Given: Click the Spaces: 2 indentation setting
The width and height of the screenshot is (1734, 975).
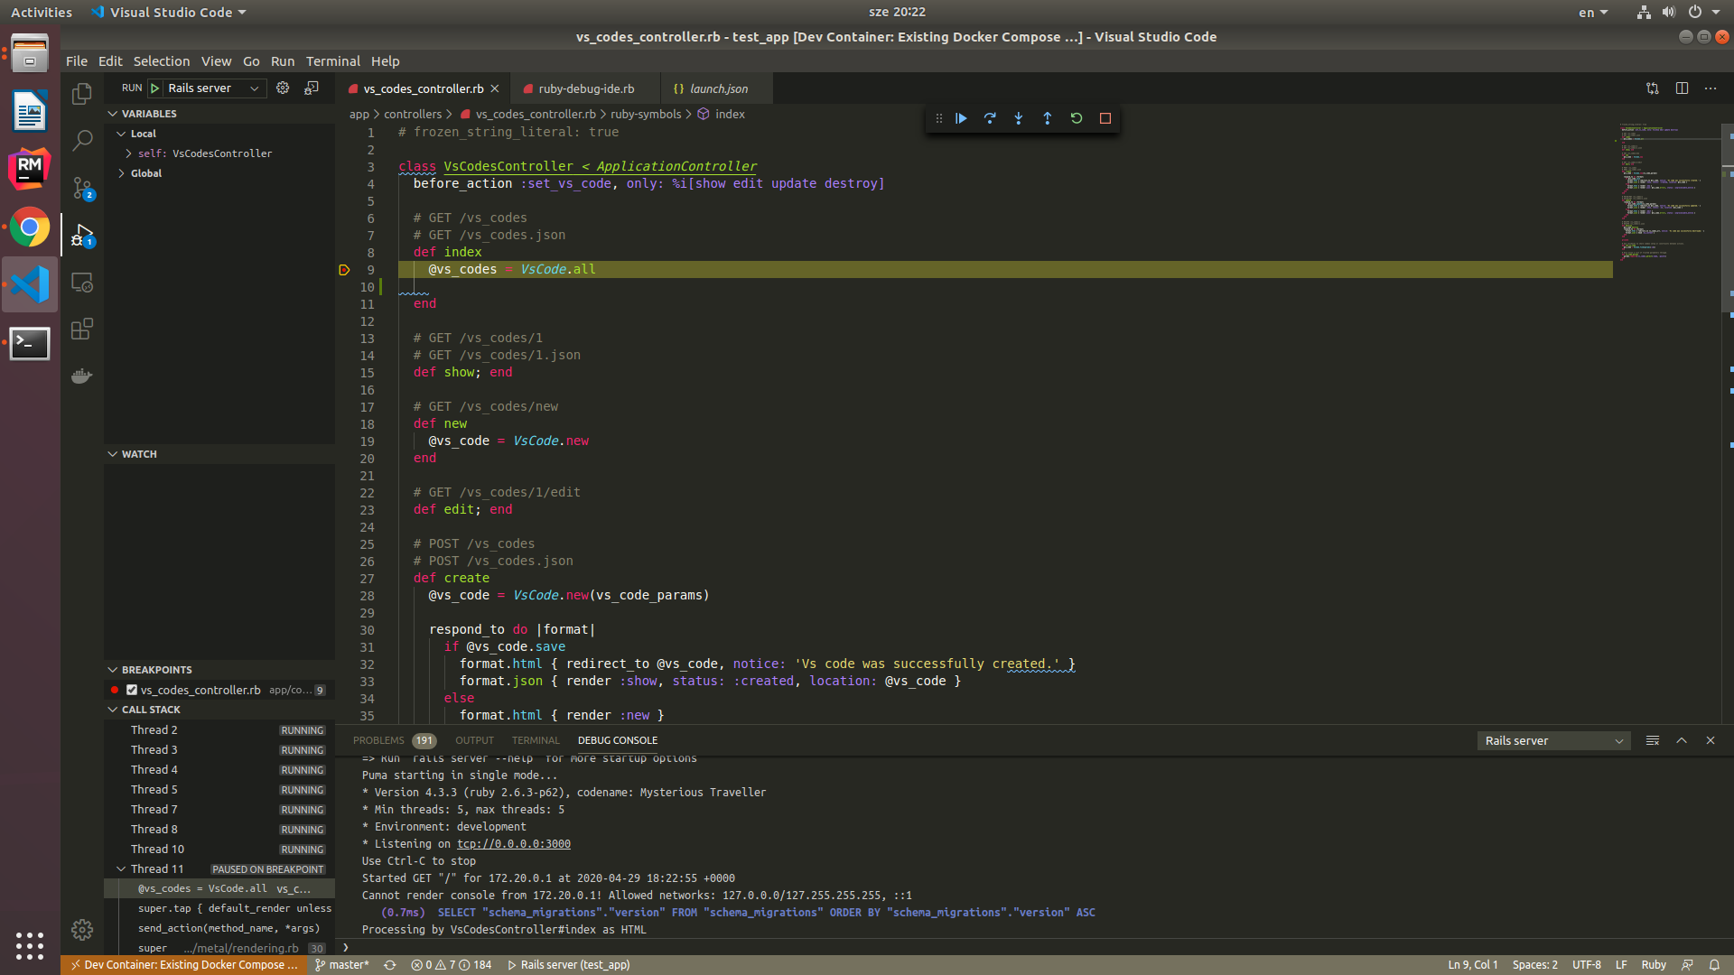Looking at the screenshot, I should coord(1535,965).
